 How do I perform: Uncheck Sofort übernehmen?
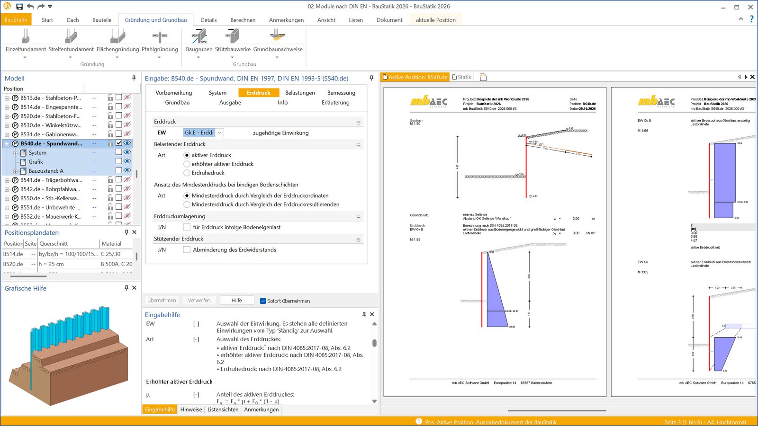[263, 301]
